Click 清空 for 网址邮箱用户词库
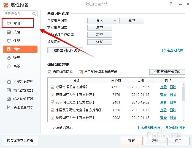 point(99,35)
